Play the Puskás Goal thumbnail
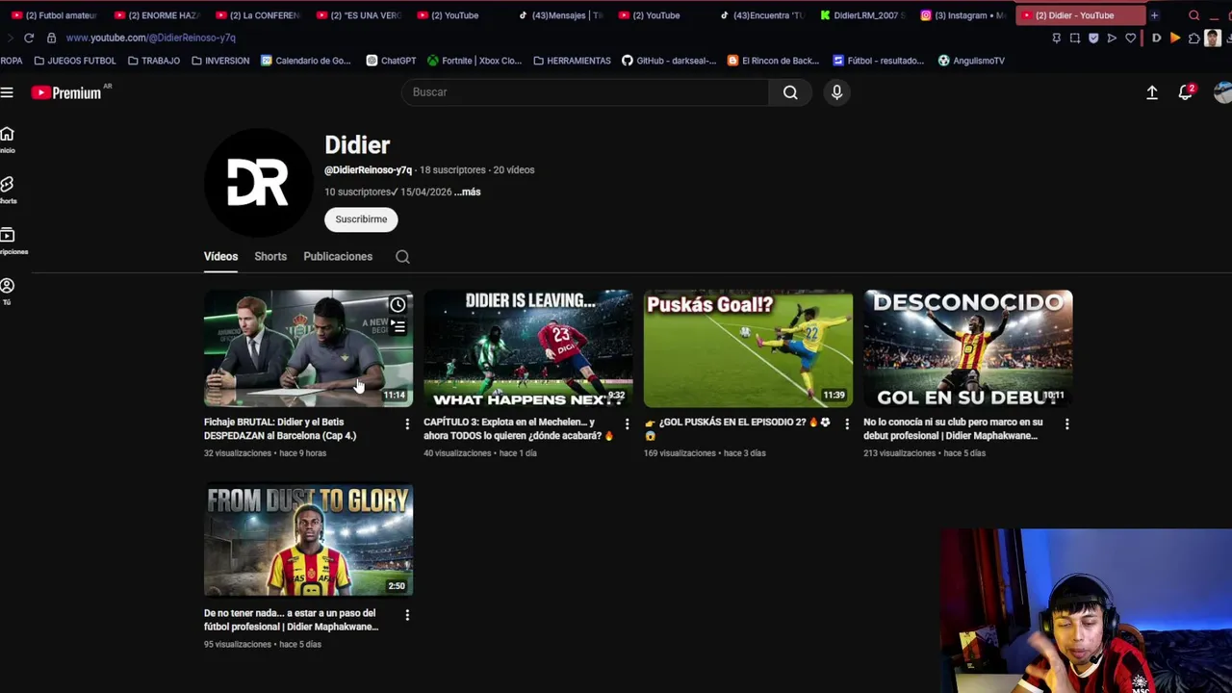 [x=748, y=348]
